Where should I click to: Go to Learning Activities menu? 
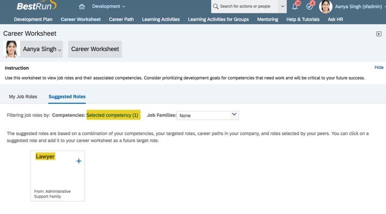coord(160,19)
